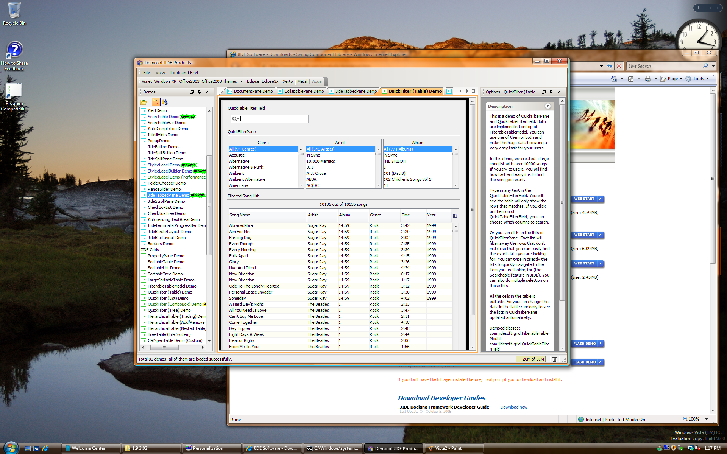This screenshot has height=454, width=727.
Task: Expand the IE toolbar overflow chevron
Action: coord(714,76)
